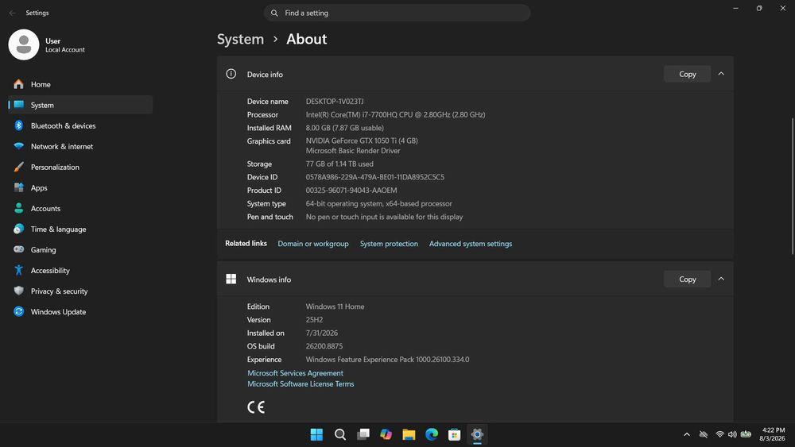Open the User profile avatar
The height and width of the screenshot is (447, 795).
tap(24, 44)
